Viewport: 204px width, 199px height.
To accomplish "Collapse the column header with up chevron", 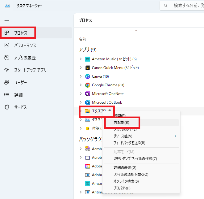I will pyautogui.click(x=136, y=31).
